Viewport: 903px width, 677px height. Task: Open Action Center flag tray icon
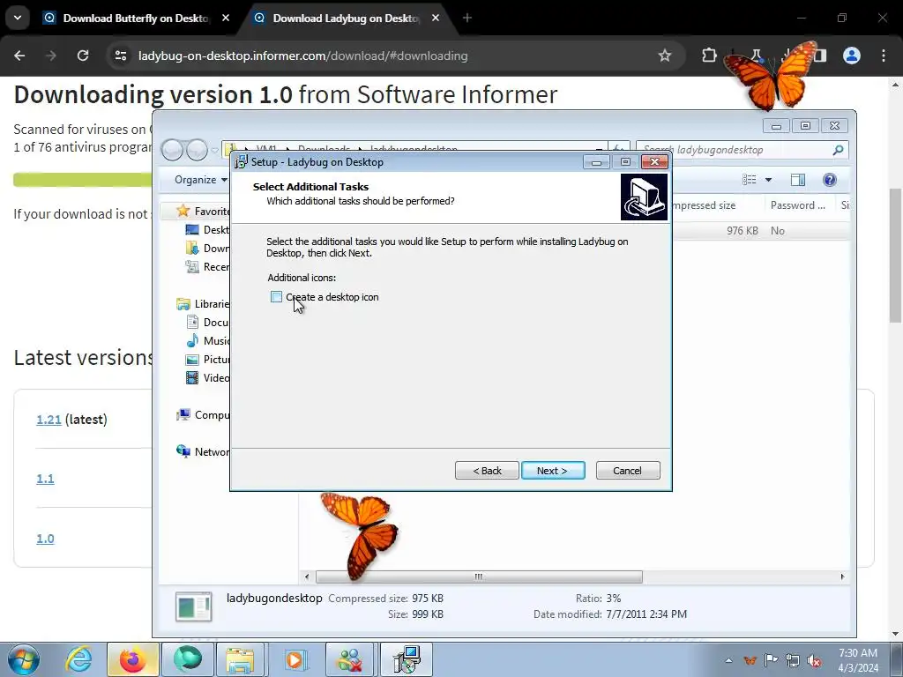(771, 660)
